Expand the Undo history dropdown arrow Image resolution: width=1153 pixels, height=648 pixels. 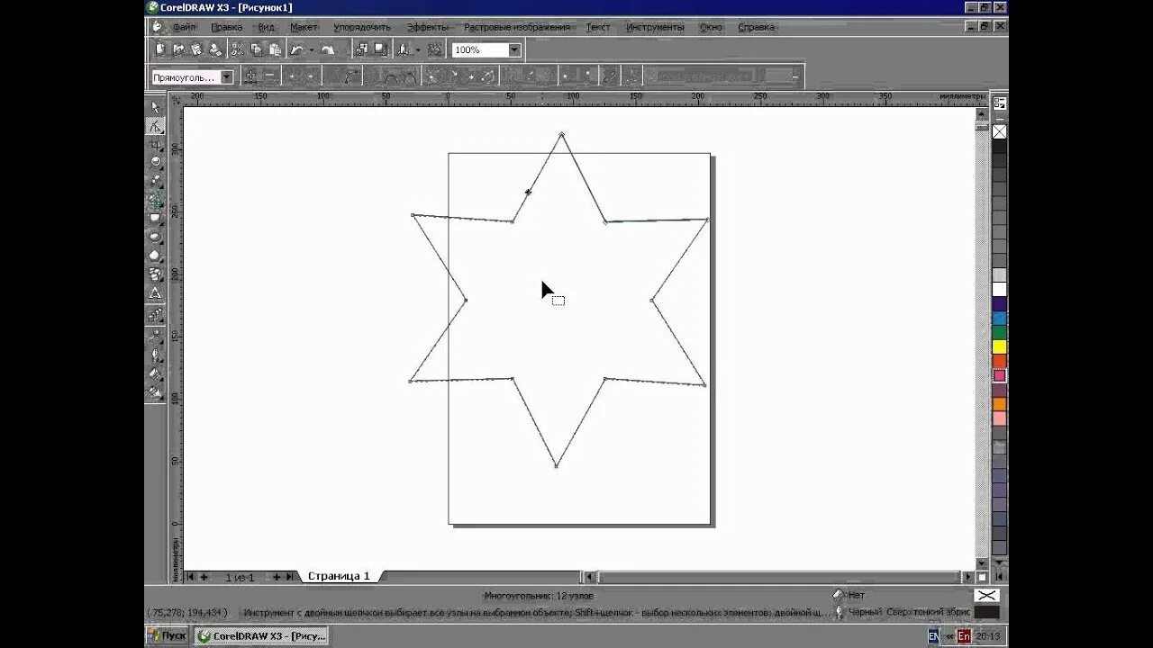point(312,50)
